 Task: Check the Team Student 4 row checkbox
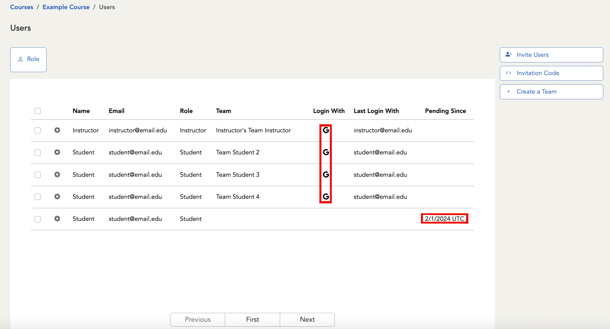coord(38,197)
